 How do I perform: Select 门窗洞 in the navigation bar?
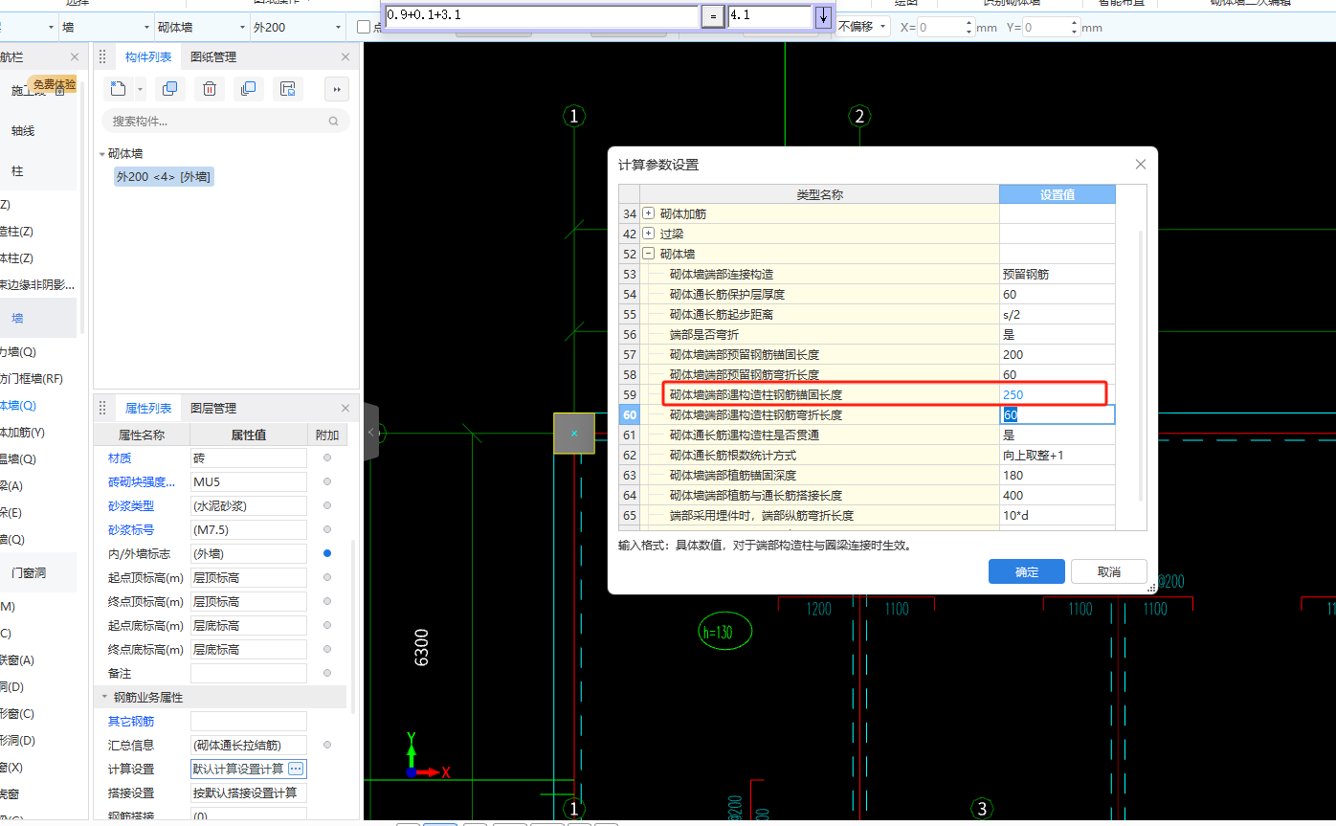[x=29, y=573]
